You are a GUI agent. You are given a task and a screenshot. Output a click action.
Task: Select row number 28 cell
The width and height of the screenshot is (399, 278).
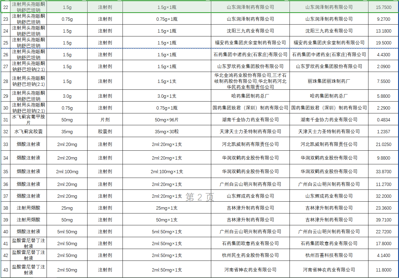point(6,81)
